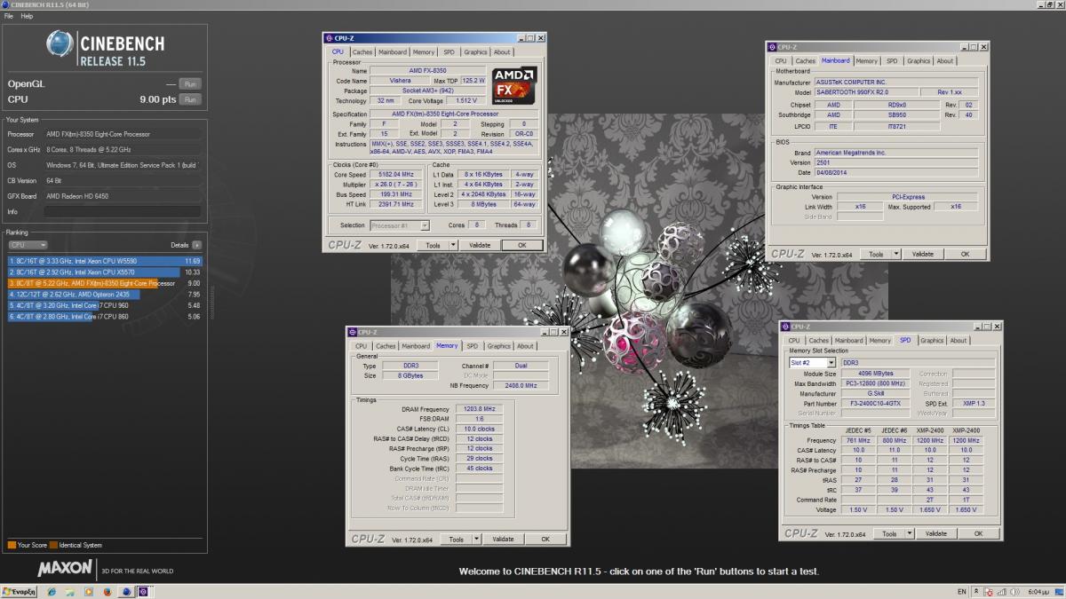Open Tools dropdown arrow in processor CPU-Z window
This screenshot has height=599, width=1066.
click(453, 245)
